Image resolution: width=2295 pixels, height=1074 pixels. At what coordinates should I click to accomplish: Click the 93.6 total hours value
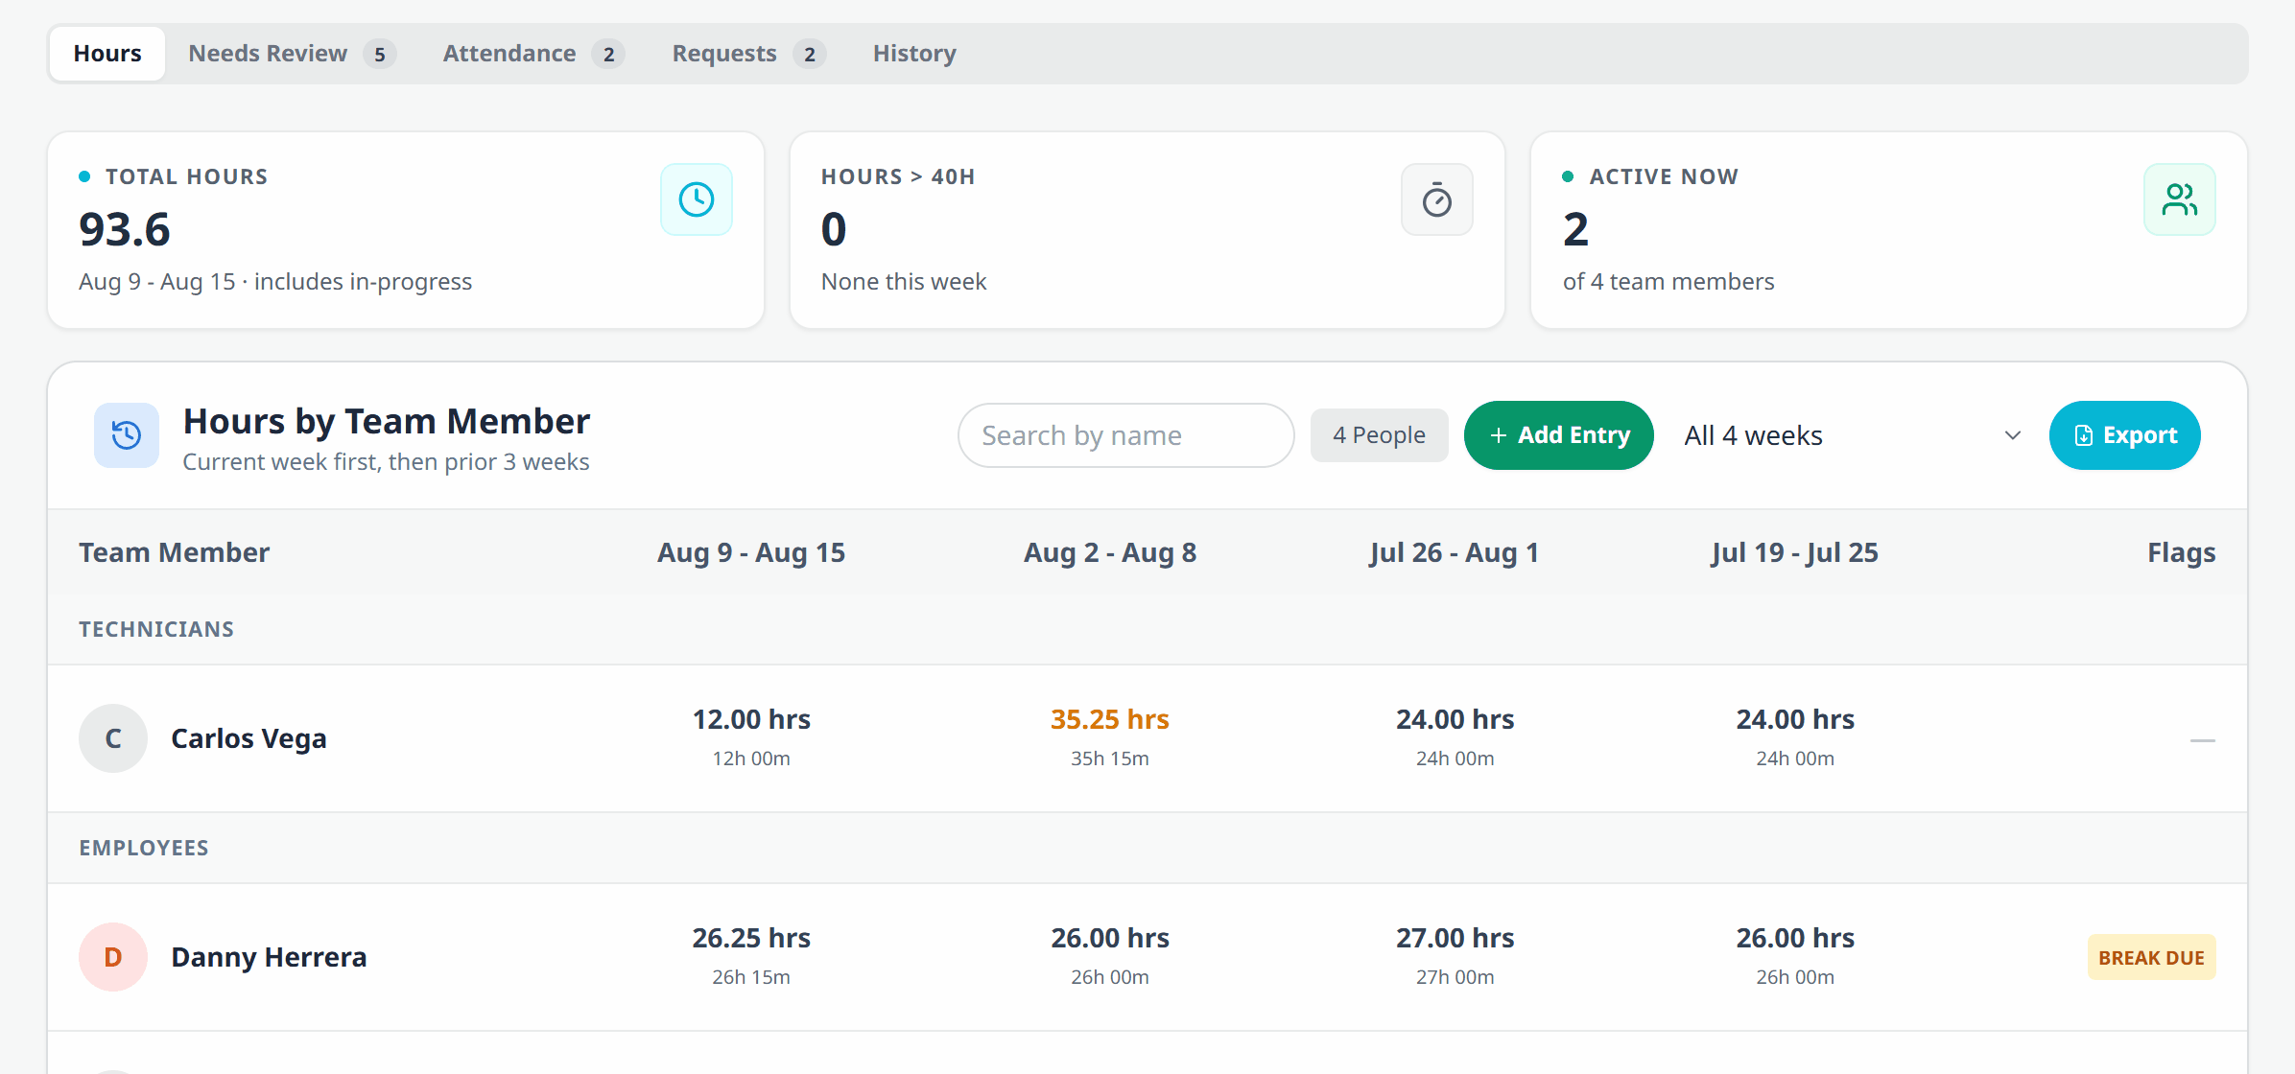(x=125, y=229)
